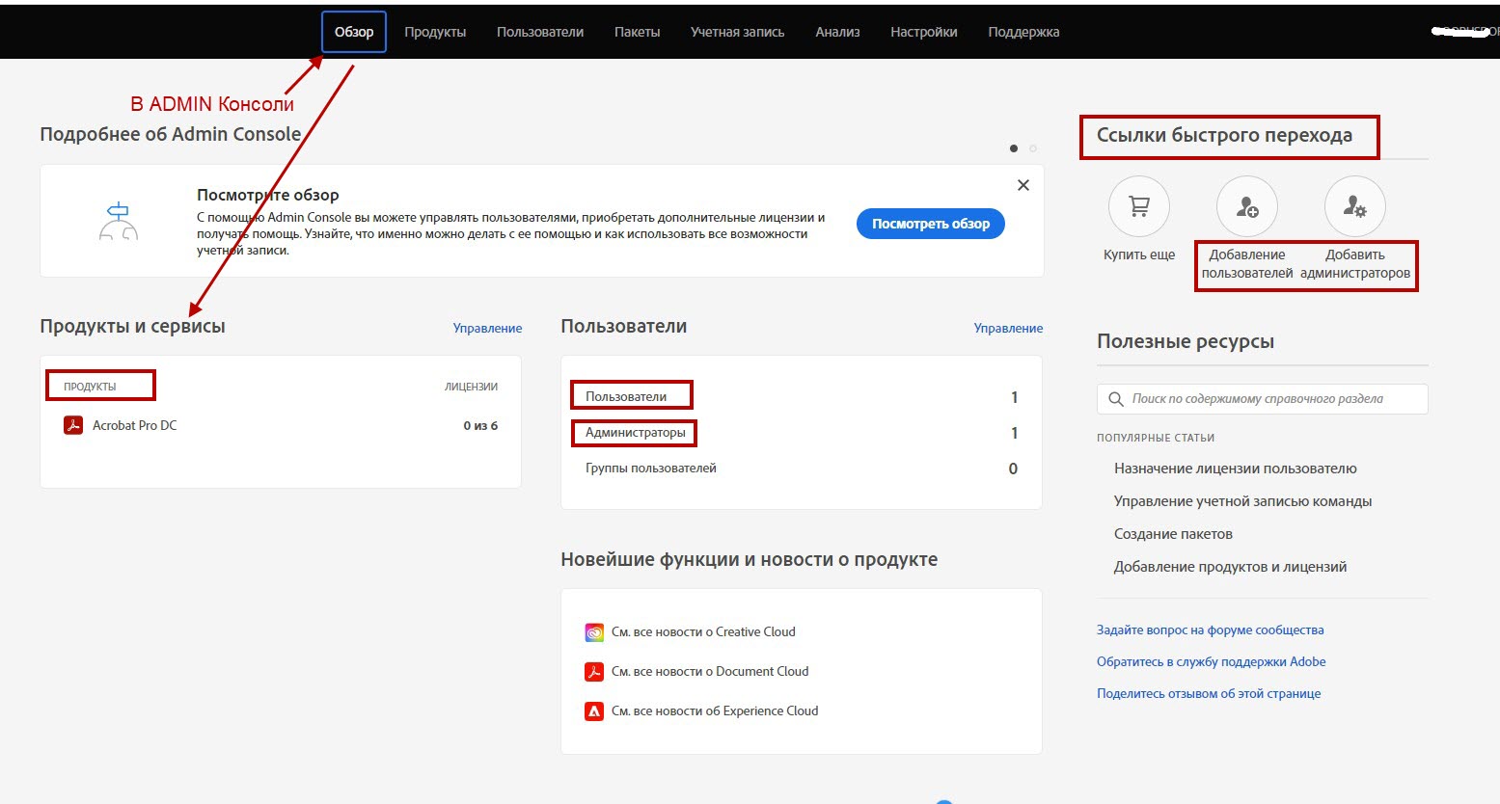The image size is (1500, 804).
Task: Close the Посмотрите обзор banner
Action: tap(1023, 185)
